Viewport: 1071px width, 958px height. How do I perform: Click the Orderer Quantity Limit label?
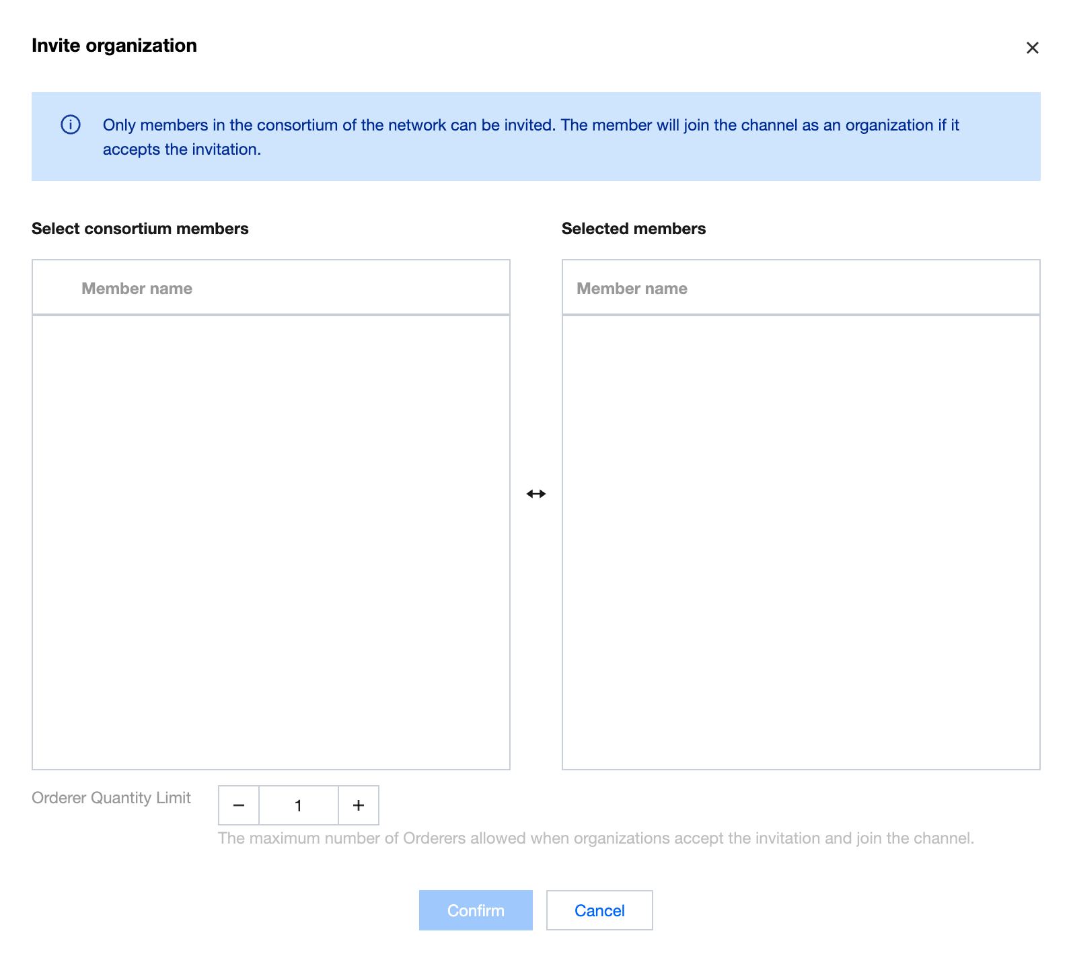[111, 798]
